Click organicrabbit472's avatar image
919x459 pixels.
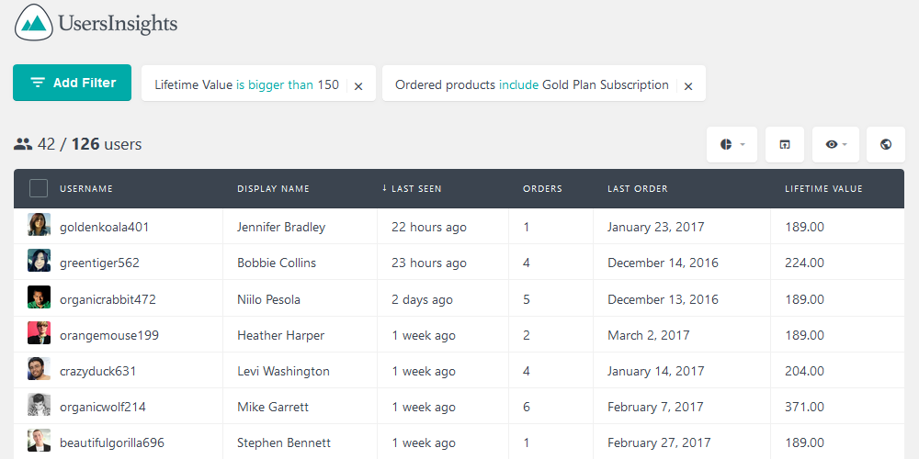pos(39,297)
